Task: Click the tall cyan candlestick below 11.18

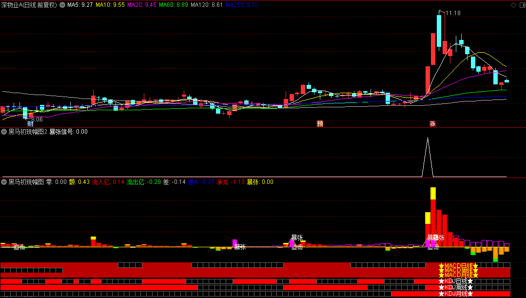Action: pyautogui.click(x=439, y=31)
